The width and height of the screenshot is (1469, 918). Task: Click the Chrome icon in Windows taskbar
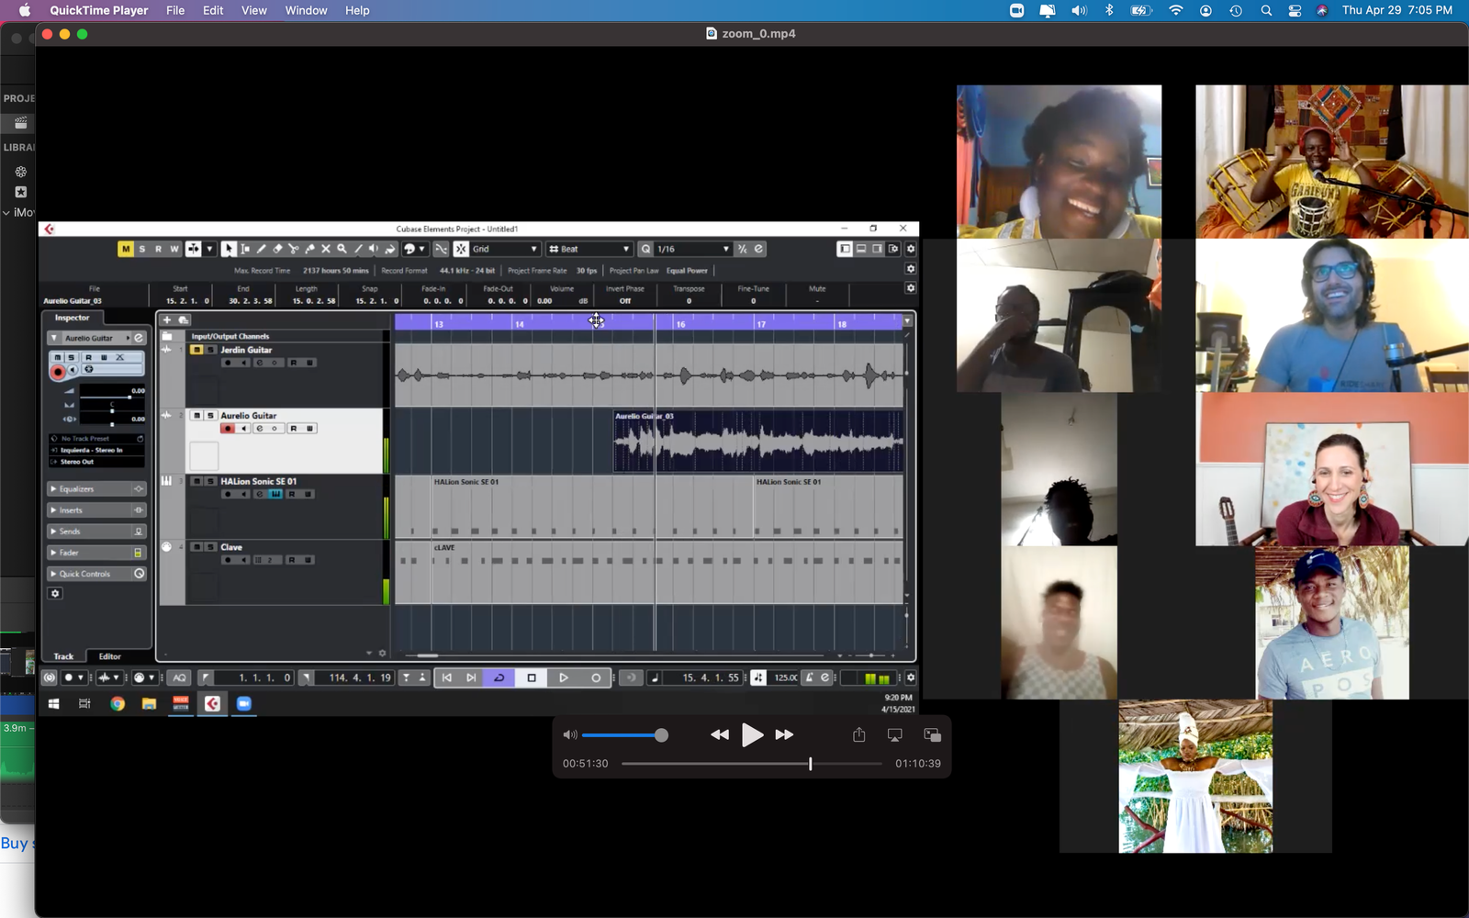coord(118,703)
